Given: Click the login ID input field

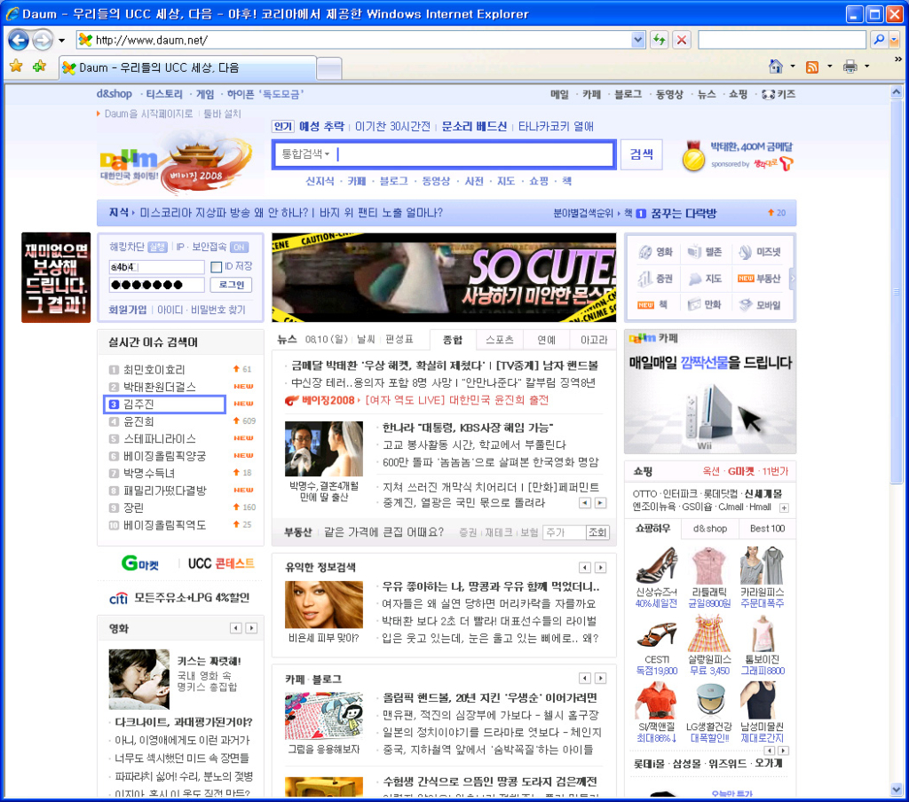Looking at the screenshot, I should pyautogui.click(x=156, y=266).
